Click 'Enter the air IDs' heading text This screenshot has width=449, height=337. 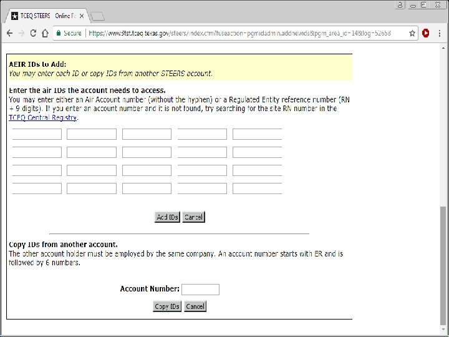click(x=87, y=90)
